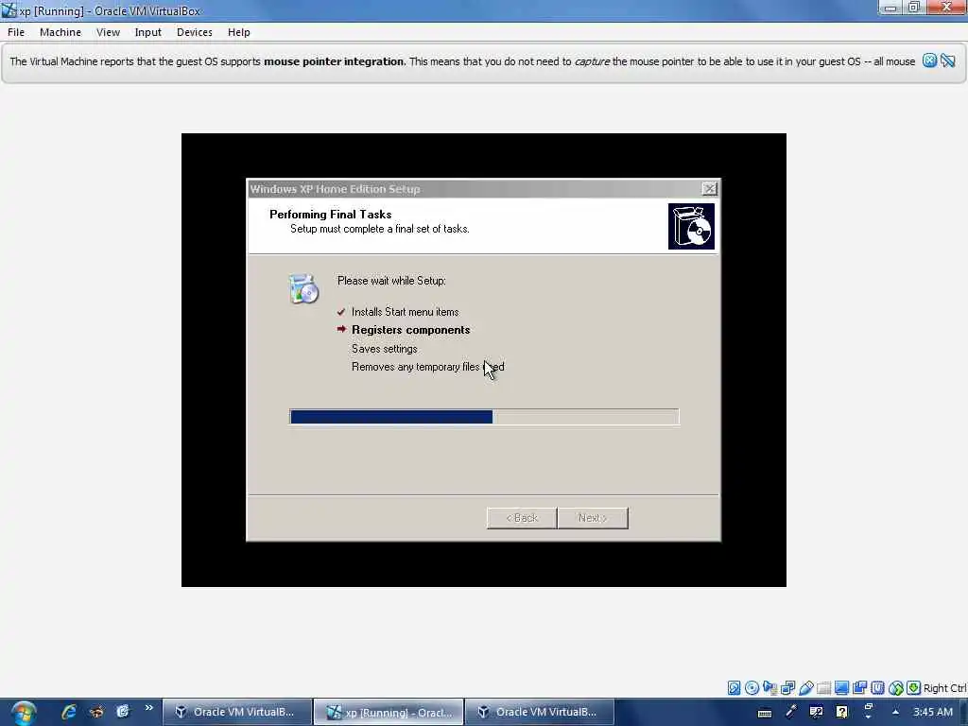Click the second quick launch icon
968x726 pixels.
tap(96, 712)
